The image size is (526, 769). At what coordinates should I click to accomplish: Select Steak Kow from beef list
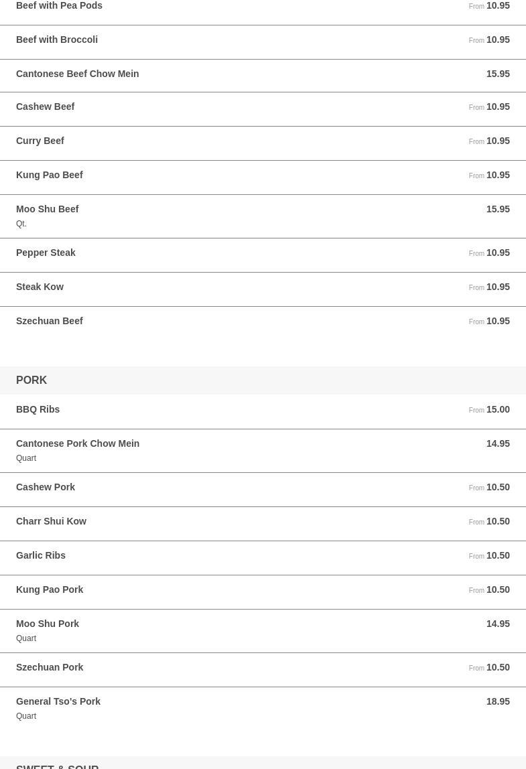[x=263, y=289]
